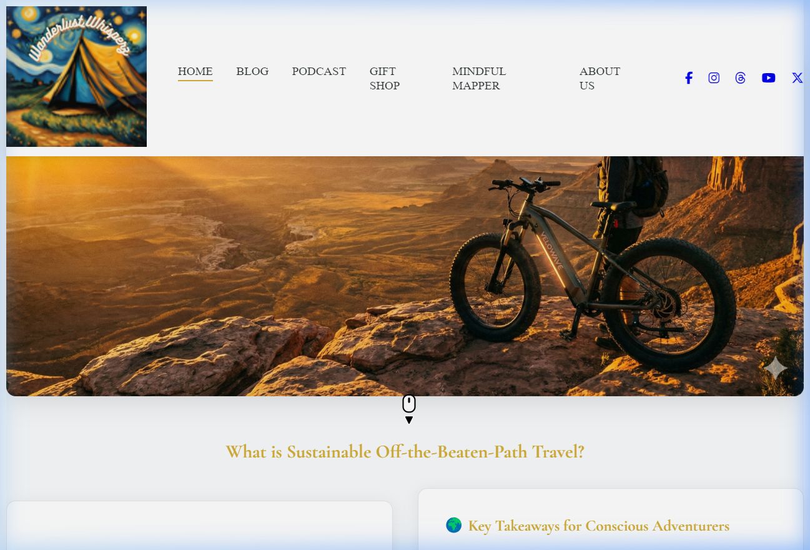The image size is (810, 550).
Task: Click the empty left content card
Action: point(199,525)
